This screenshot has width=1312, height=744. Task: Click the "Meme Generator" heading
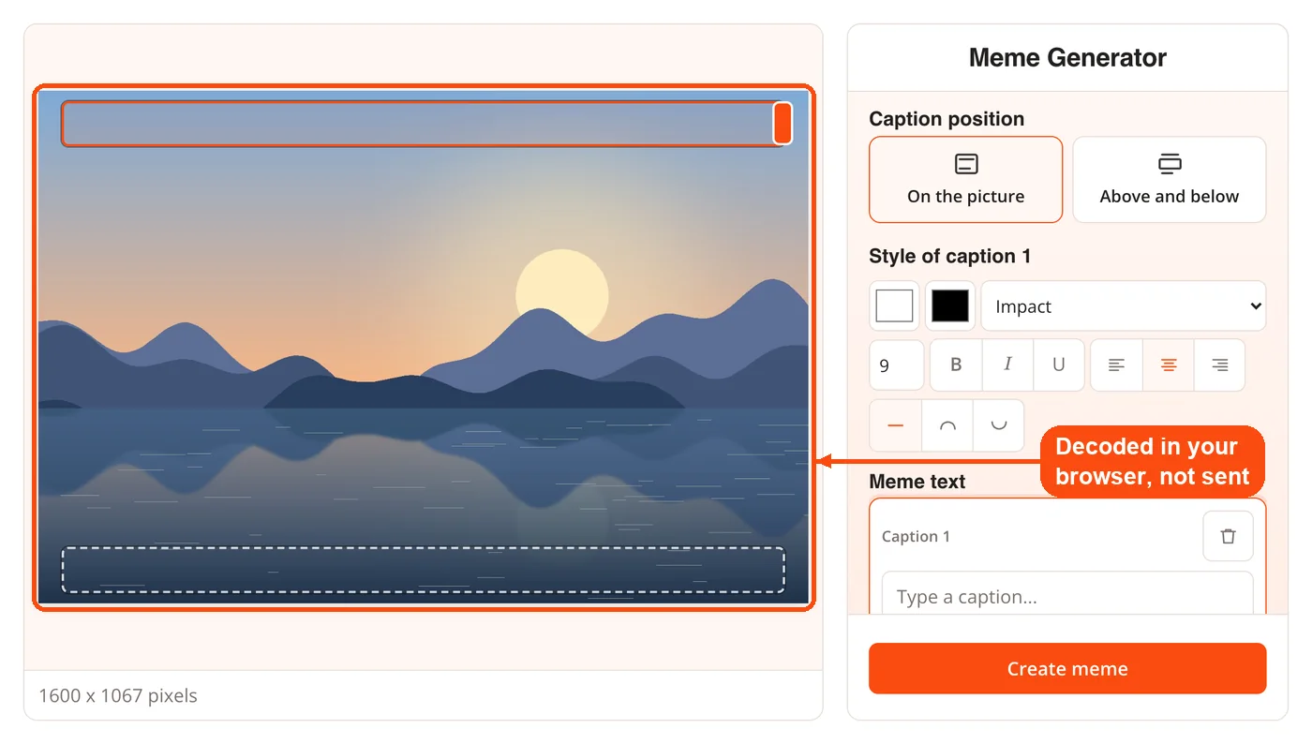(1067, 58)
